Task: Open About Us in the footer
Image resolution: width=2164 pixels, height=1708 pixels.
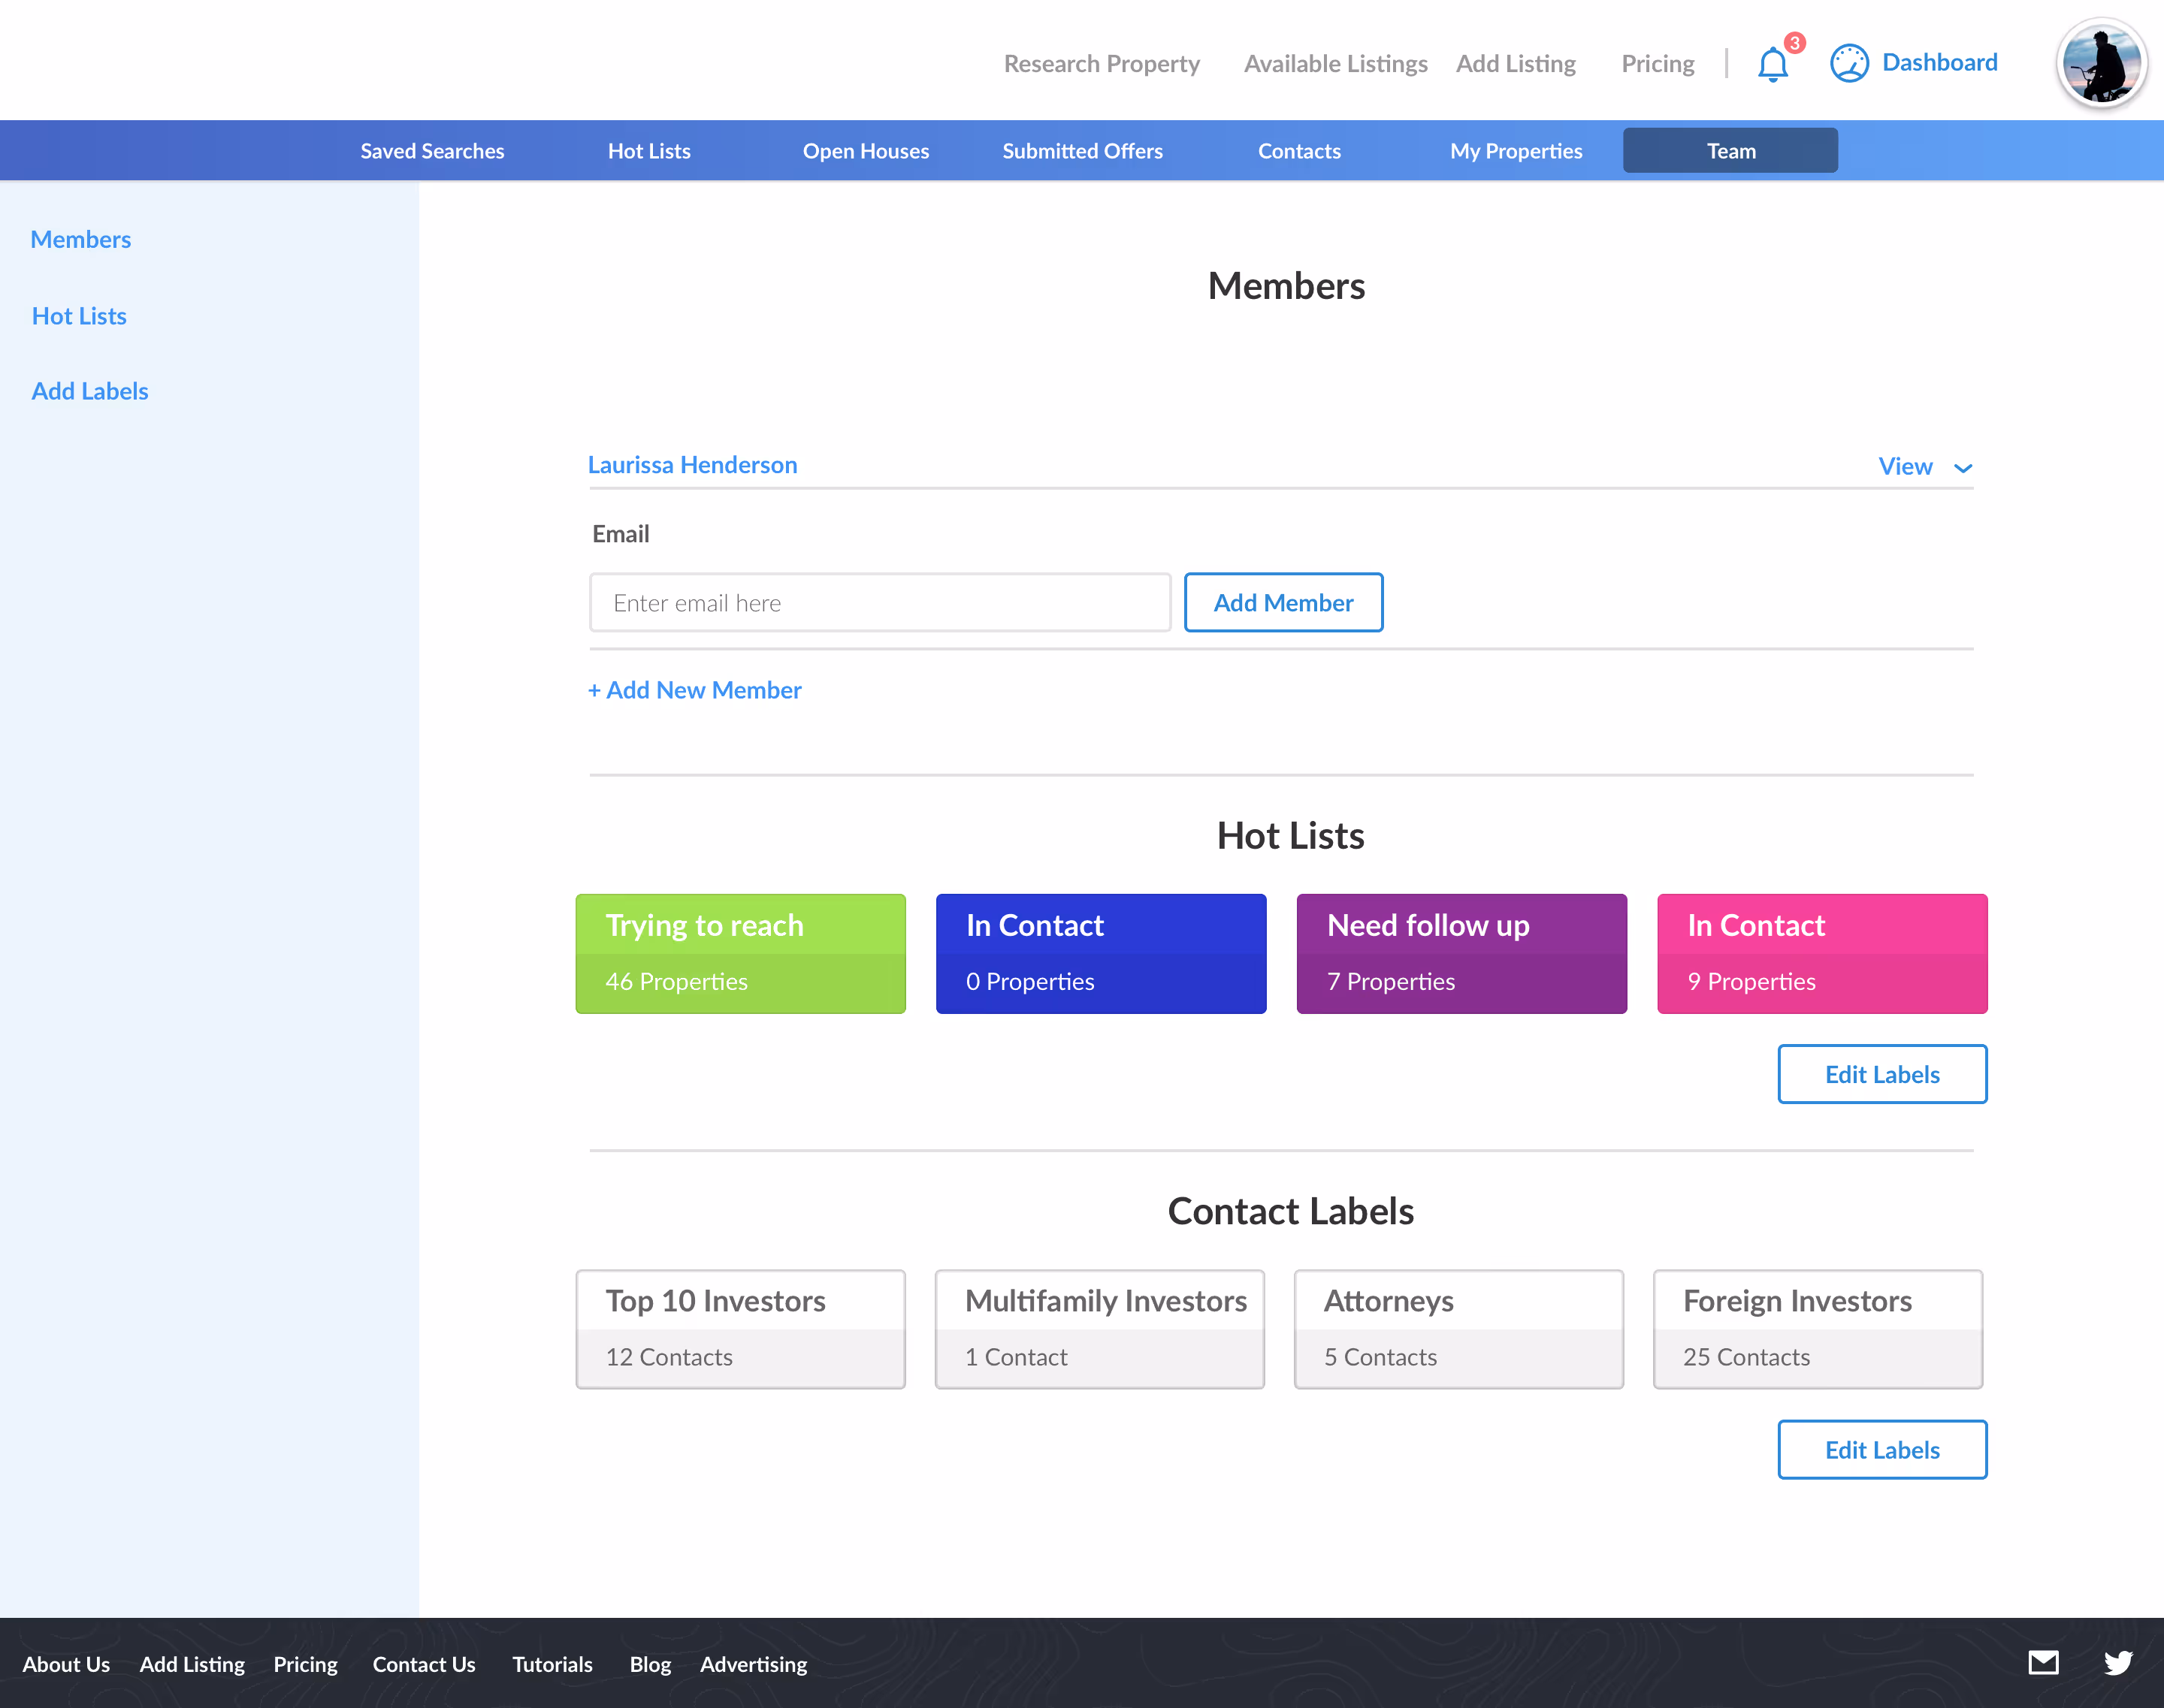Action: pos(66,1664)
